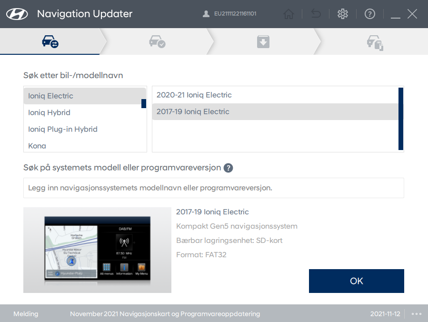Focus the navigation system model search field
This screenshot has height=322, width=428.
coord(213,188)
